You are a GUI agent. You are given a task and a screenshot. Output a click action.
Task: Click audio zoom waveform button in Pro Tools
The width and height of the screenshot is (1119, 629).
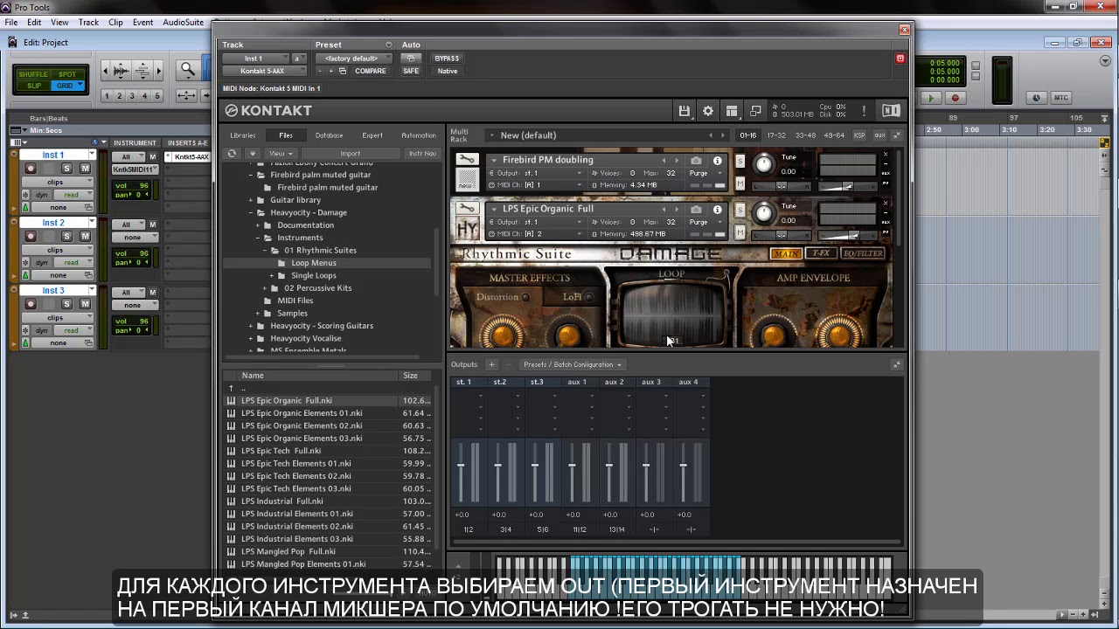(121, 71)
